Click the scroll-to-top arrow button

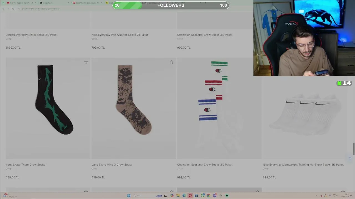tap(350, 158)
